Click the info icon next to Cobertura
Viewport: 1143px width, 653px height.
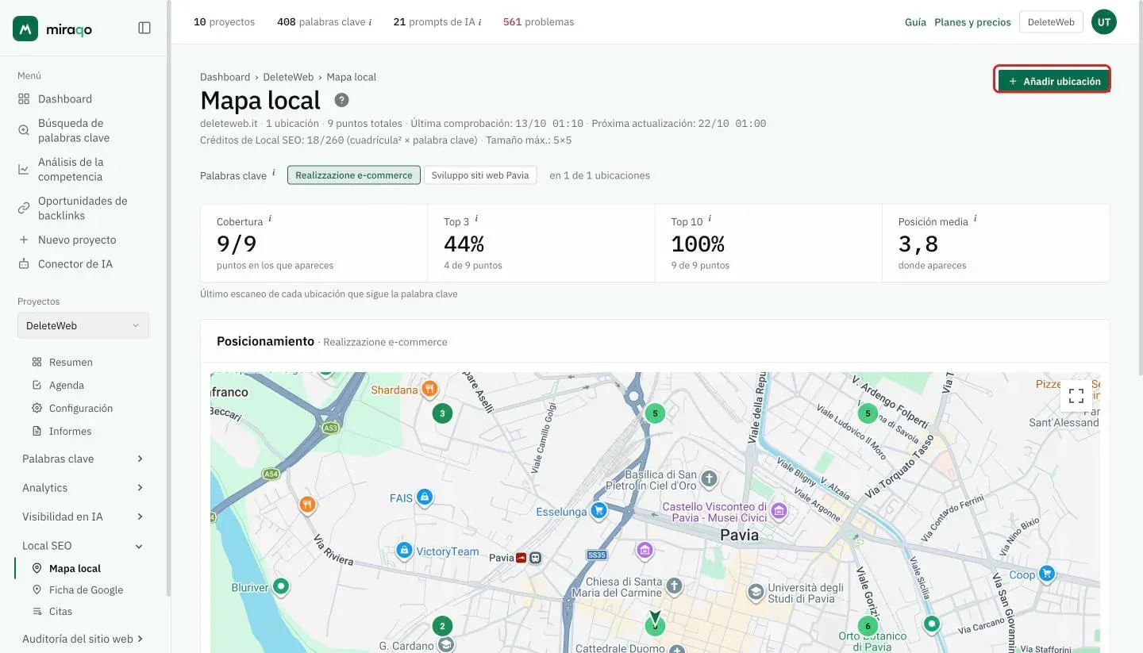tap(270, 218)
